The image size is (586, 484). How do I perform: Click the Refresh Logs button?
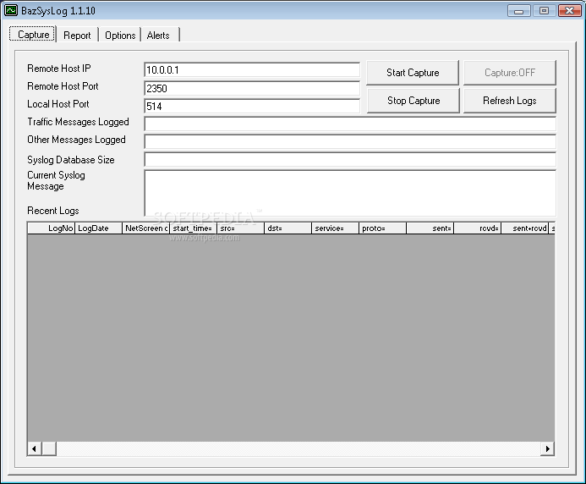(510, 101)
